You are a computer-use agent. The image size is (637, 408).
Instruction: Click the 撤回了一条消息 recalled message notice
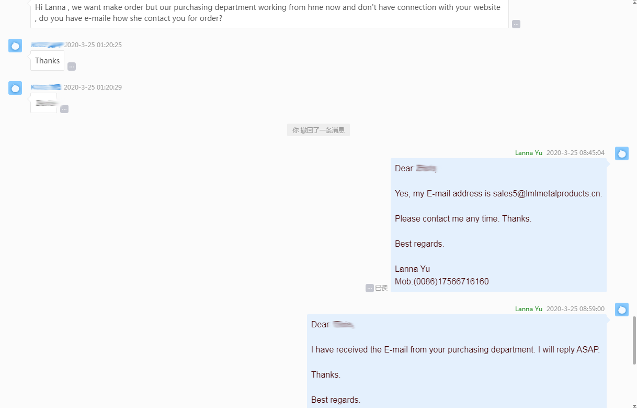(318, 130)
